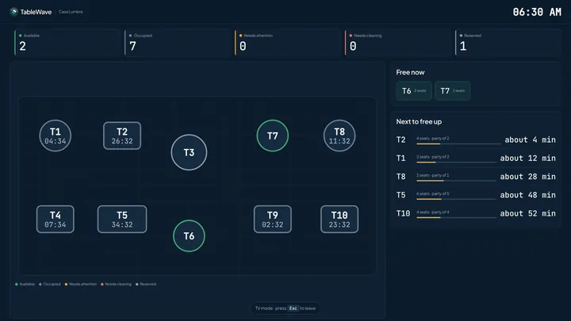Open the Needs attention count card
571x321 pixels.
point(287,43)
